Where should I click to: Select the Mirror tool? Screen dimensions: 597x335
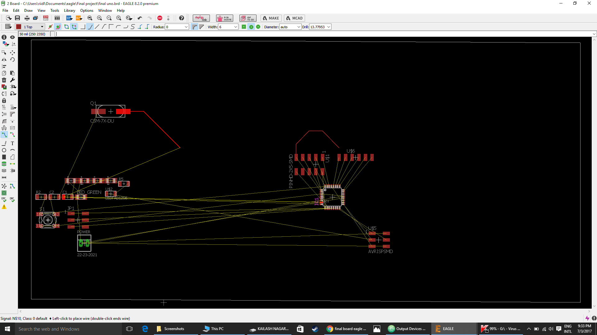click(4, 59)
